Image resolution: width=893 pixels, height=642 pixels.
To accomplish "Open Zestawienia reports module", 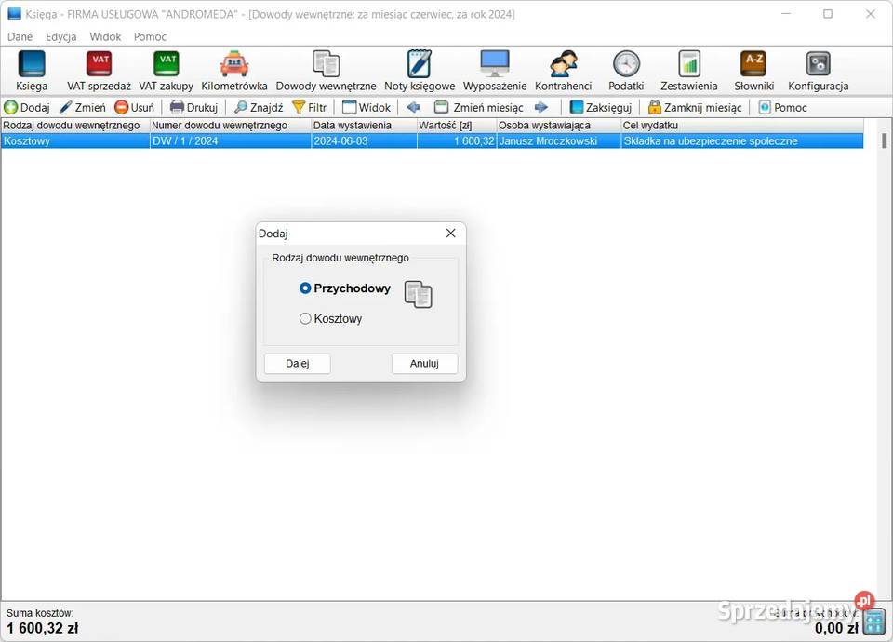I will coord(689,64).
